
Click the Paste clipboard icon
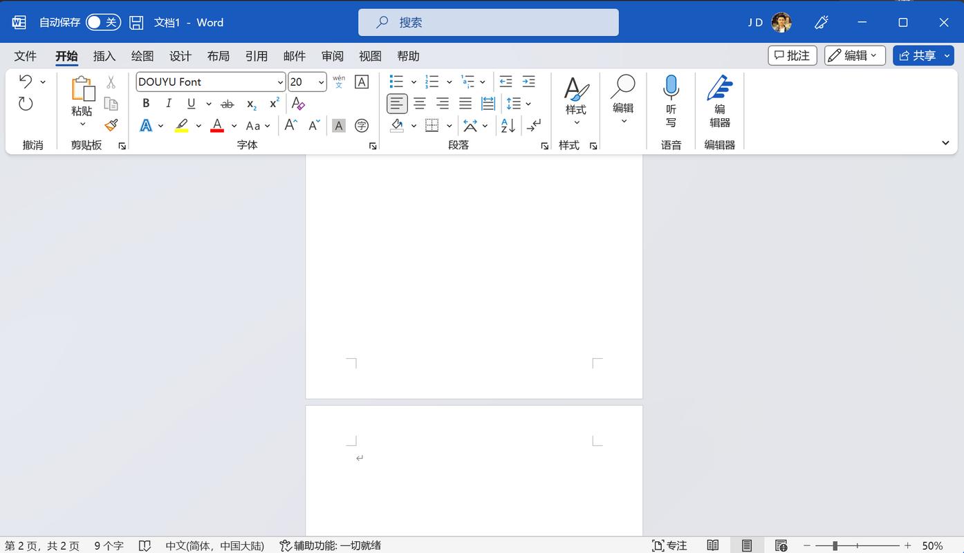(x=82, y=88)
